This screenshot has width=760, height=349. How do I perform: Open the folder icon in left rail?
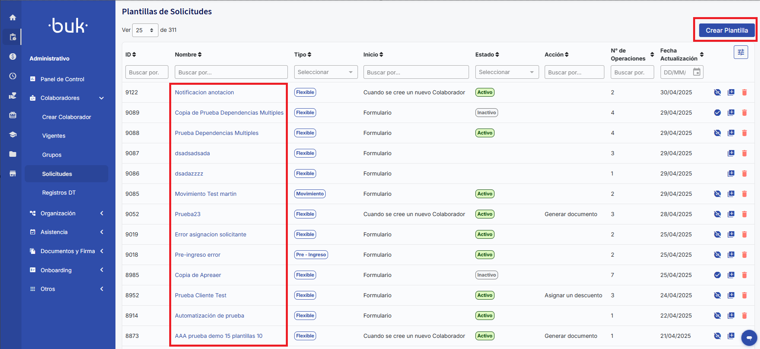click(x=13, y=154)
